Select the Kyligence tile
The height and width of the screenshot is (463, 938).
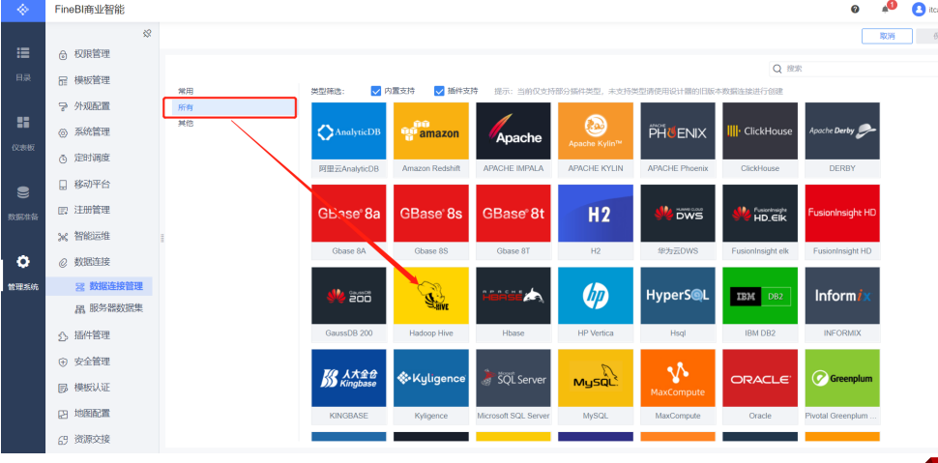[x=430, y=387]
